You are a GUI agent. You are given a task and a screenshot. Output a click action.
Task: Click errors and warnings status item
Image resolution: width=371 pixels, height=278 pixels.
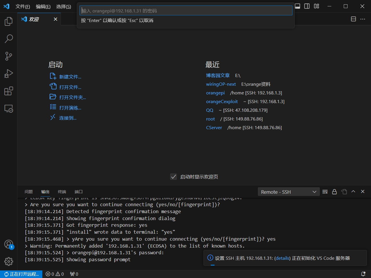pos(55,274)
